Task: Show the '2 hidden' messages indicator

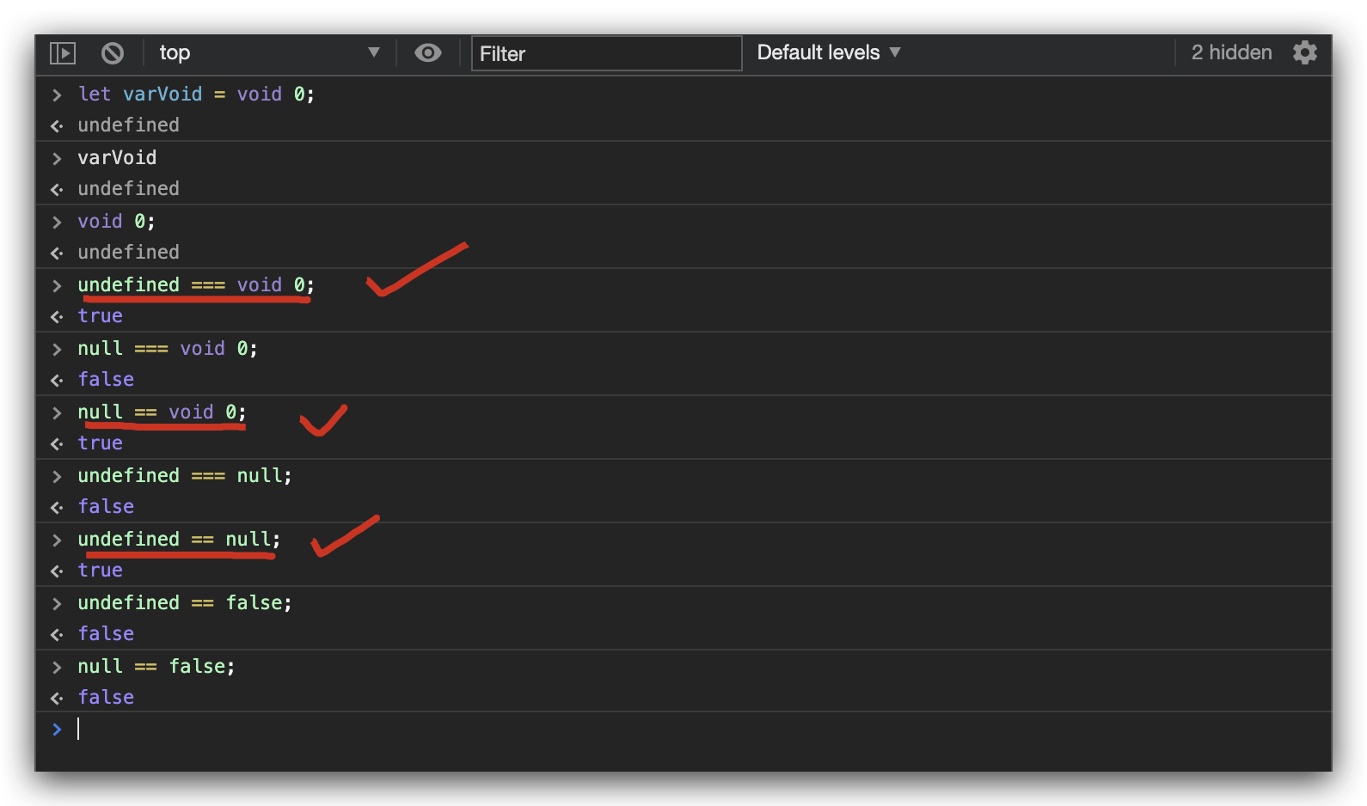Action: (1231, 52)
